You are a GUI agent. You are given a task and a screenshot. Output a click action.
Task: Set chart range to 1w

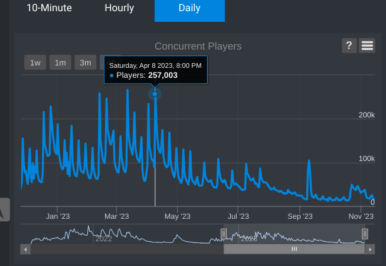pyautogui.click(x=35, y=63)
